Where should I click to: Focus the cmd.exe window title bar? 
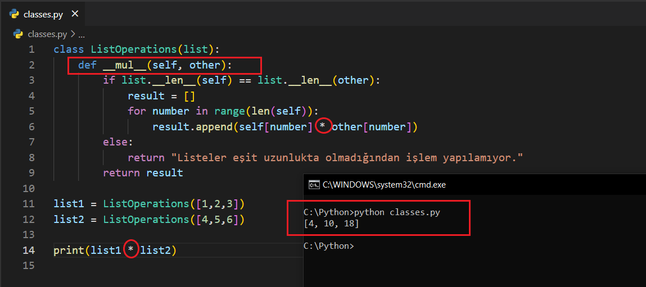pos(450,185)
